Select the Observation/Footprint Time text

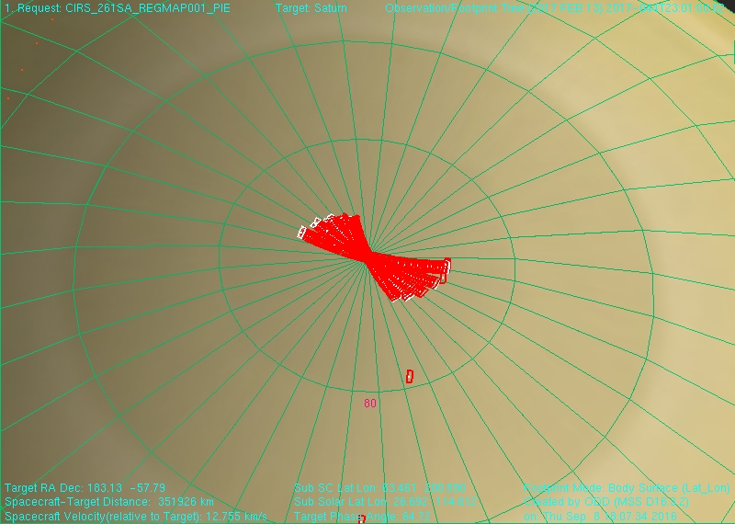click(x=555, y=8)
